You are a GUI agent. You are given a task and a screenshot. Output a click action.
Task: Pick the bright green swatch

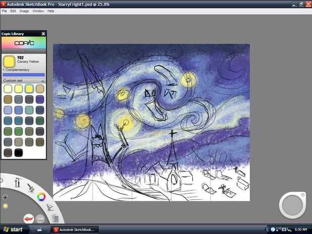click(x=19, y=131)
